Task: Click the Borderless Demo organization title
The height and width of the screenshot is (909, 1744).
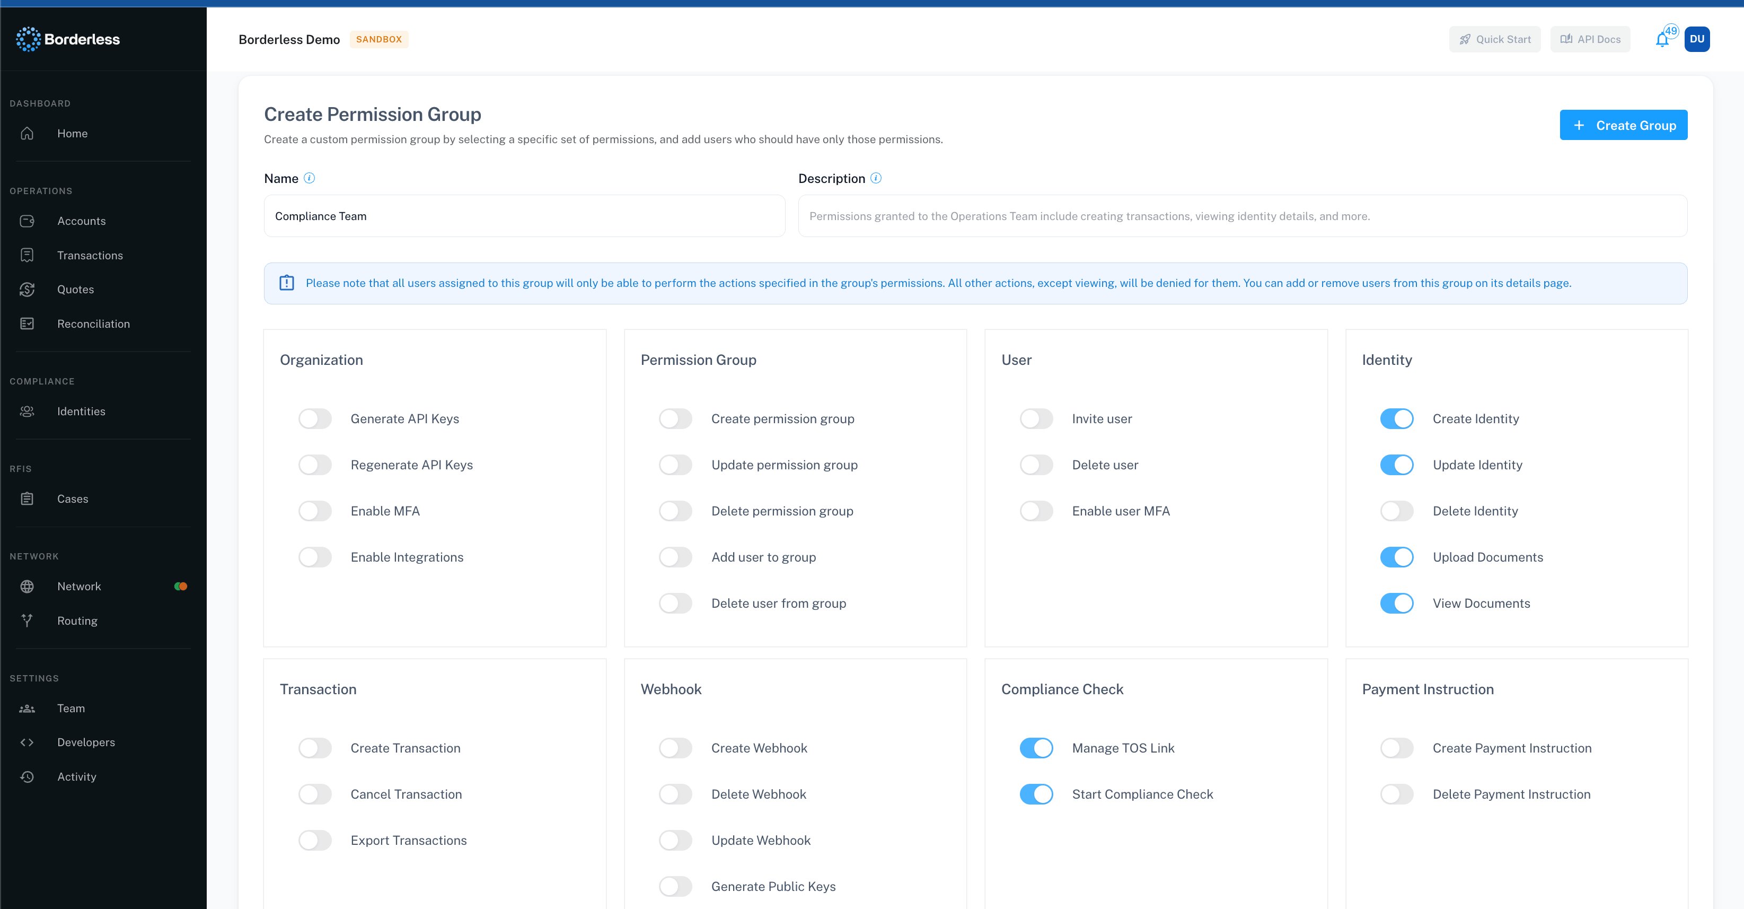Action: [289, 39]
